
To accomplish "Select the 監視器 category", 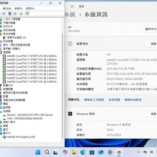I will point(7,107).
